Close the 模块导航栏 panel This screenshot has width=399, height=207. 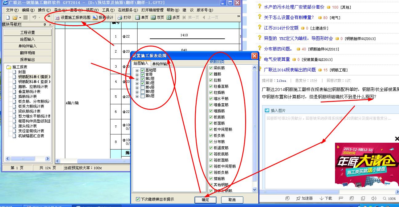(50, 25)
